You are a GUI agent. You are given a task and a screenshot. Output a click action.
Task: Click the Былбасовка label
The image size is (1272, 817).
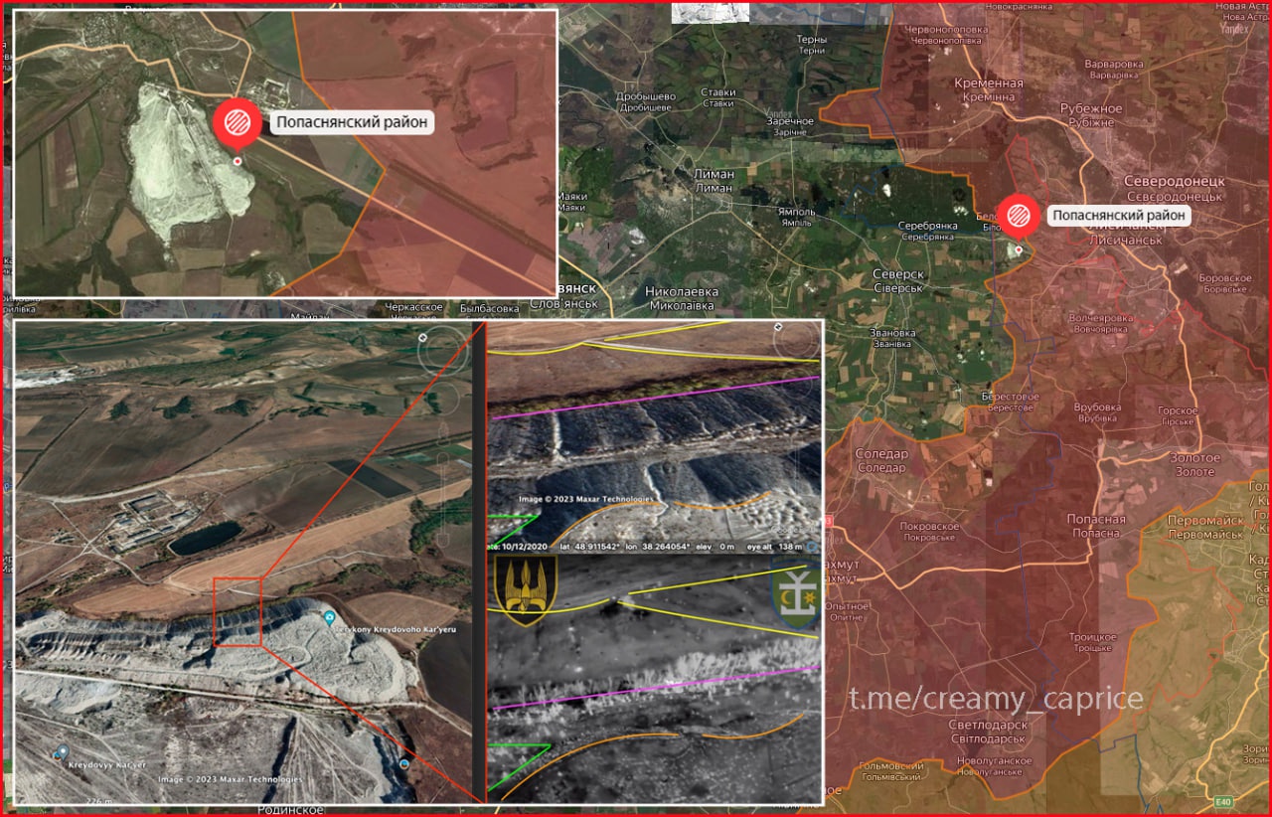tap(489, 308)
